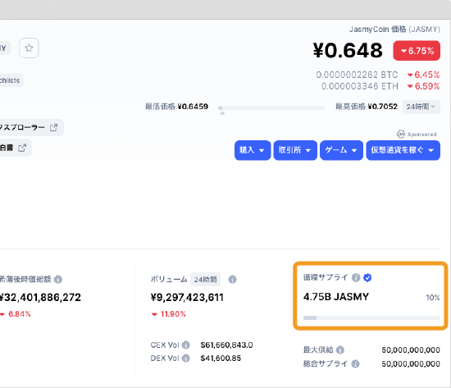The width and height of the screenshot is (451, 388).
Task: Click the 最大供給 value 50,000,000,000
Action: coord(411,349)
